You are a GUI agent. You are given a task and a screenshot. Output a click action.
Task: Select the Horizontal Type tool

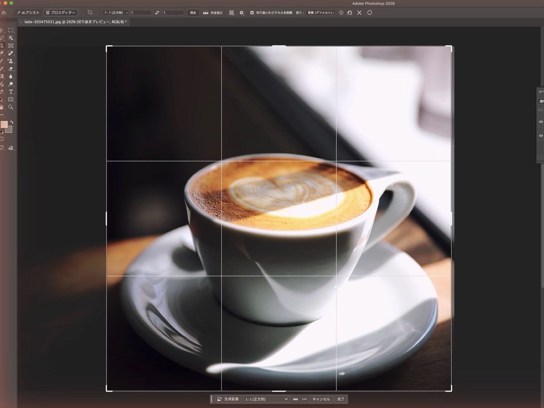[11, 92]
